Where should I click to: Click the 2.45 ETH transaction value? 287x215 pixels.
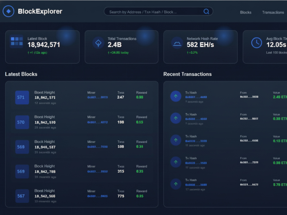[280, 97]
